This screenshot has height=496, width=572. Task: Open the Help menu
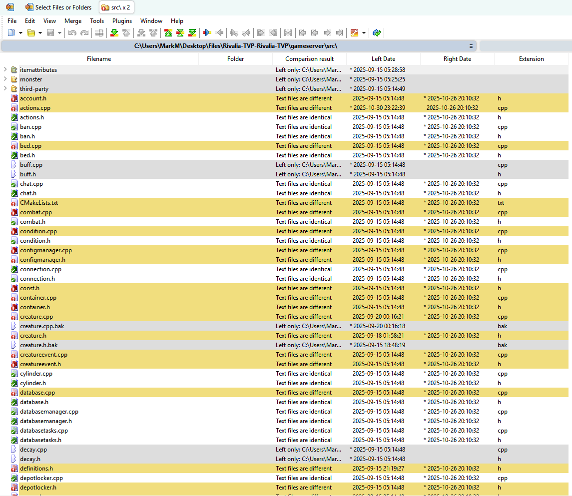pyautogui.click(x=177, y=21)
